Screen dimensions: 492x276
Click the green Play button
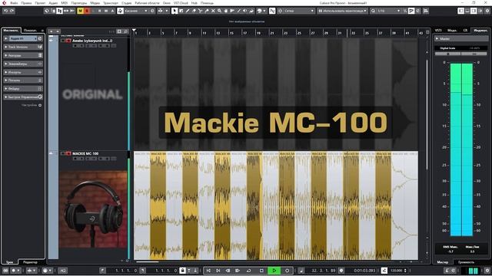274,271
